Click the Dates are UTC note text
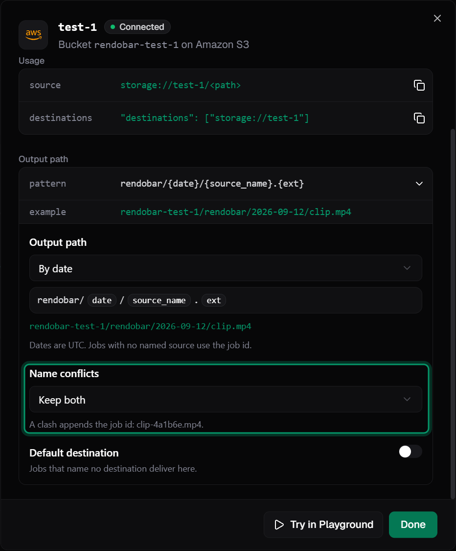The height and width of the screenshot is (551, 456). pos(140,345)
